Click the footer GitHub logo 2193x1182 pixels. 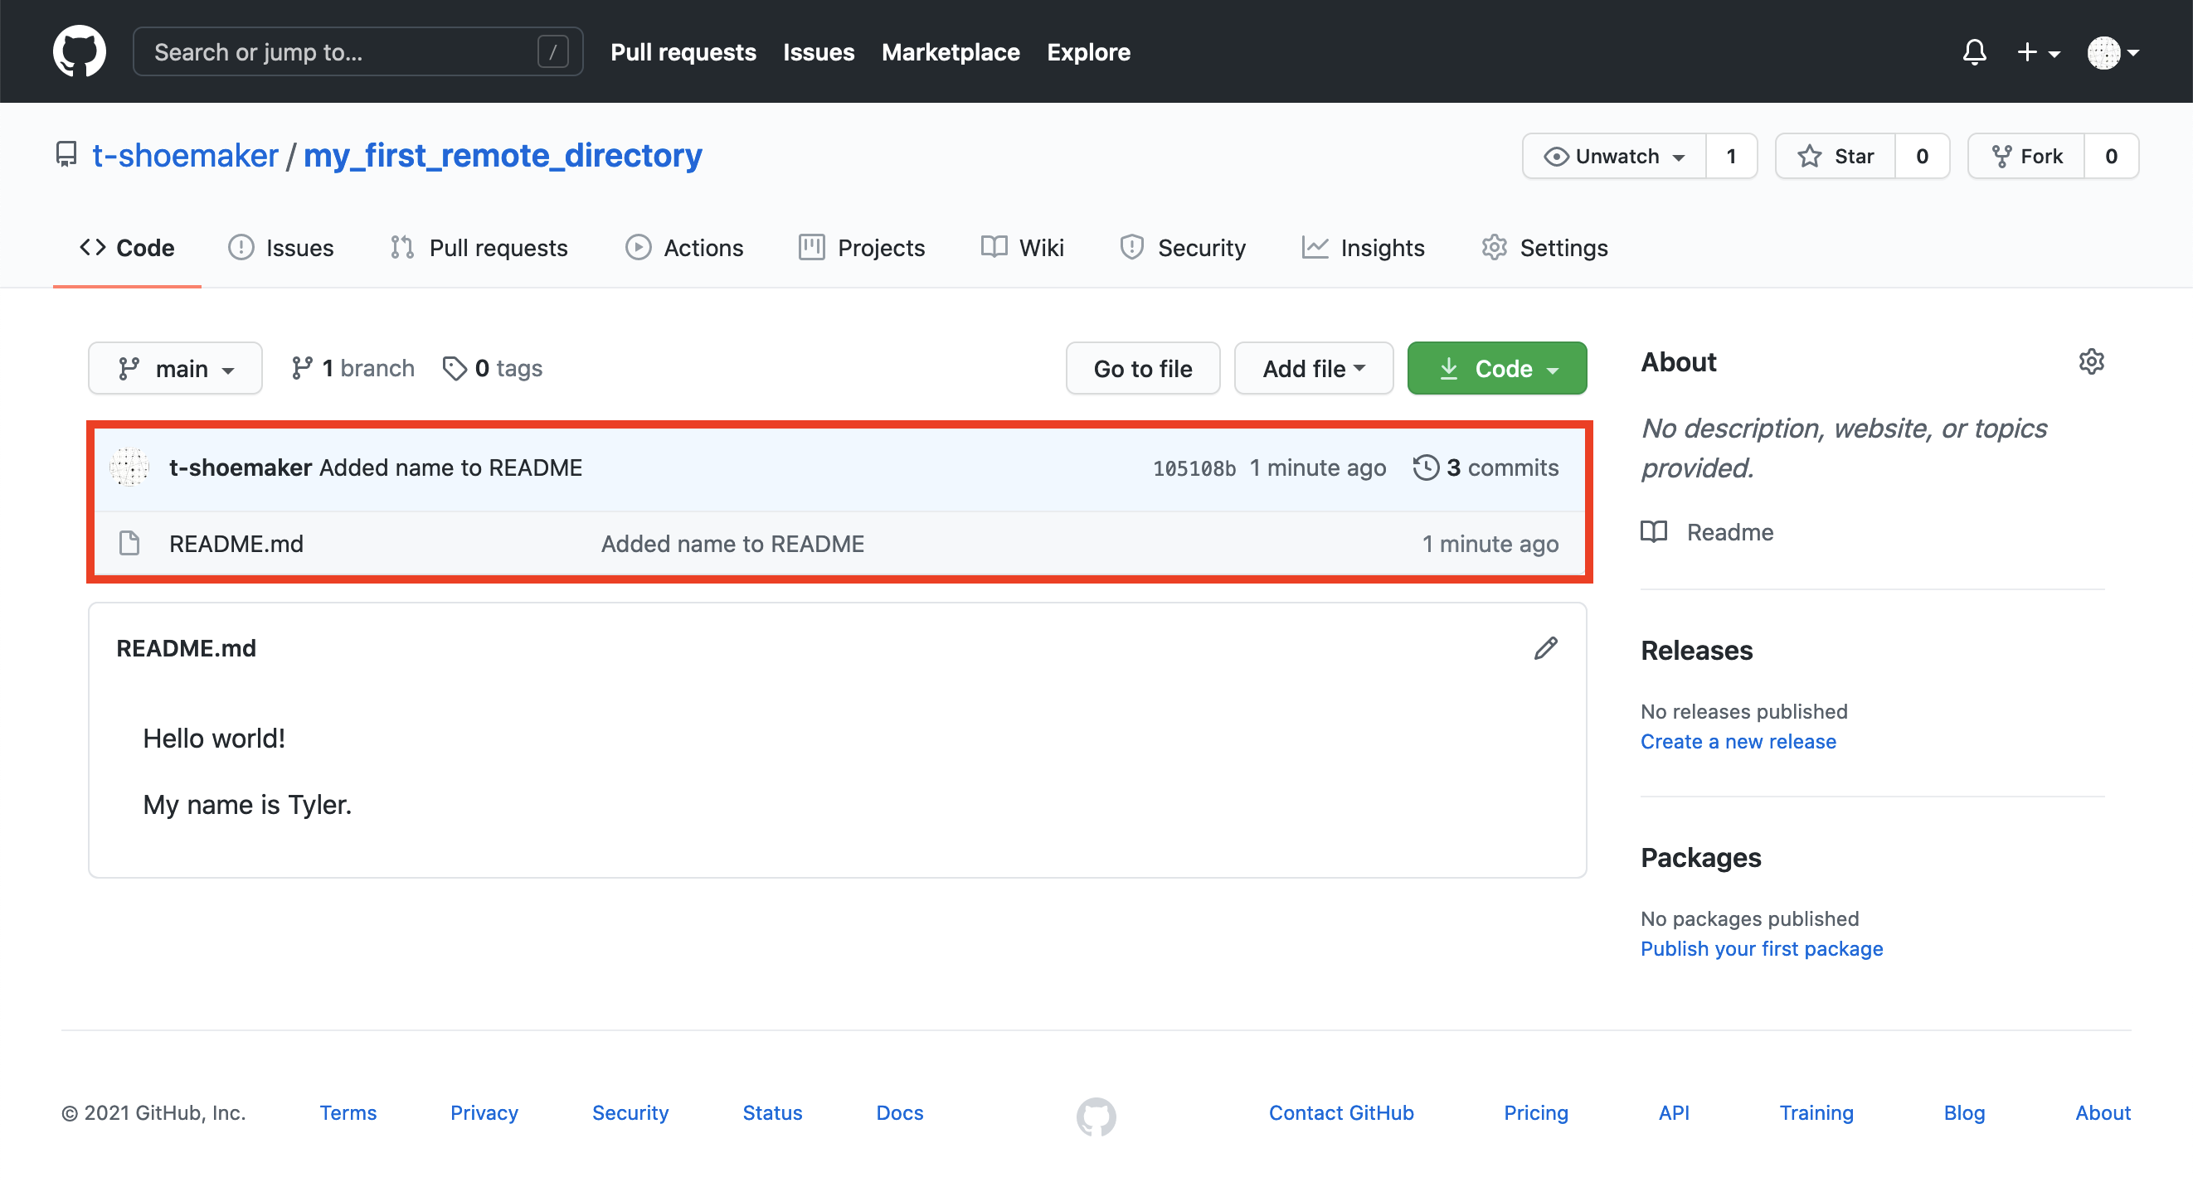coord(1096,1116)
